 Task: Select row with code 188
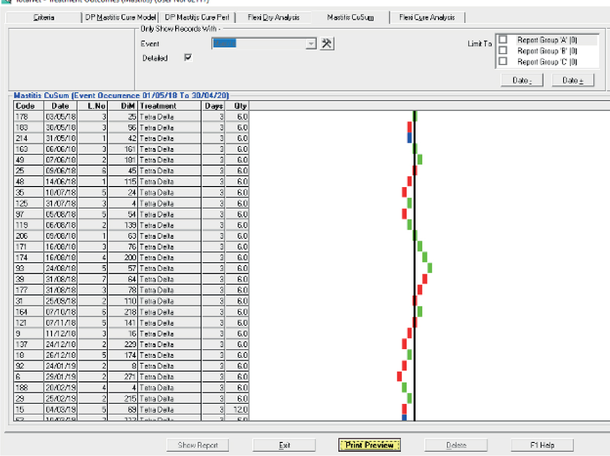point(131,388)
